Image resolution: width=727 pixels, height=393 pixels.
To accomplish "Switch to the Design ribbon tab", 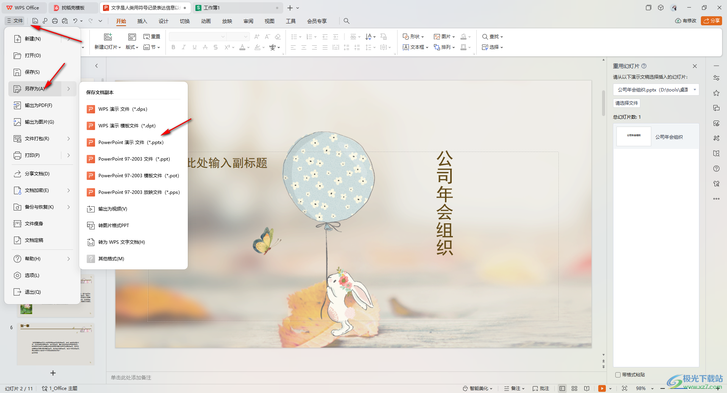I will pyautogui.click(x=163, y=21).
